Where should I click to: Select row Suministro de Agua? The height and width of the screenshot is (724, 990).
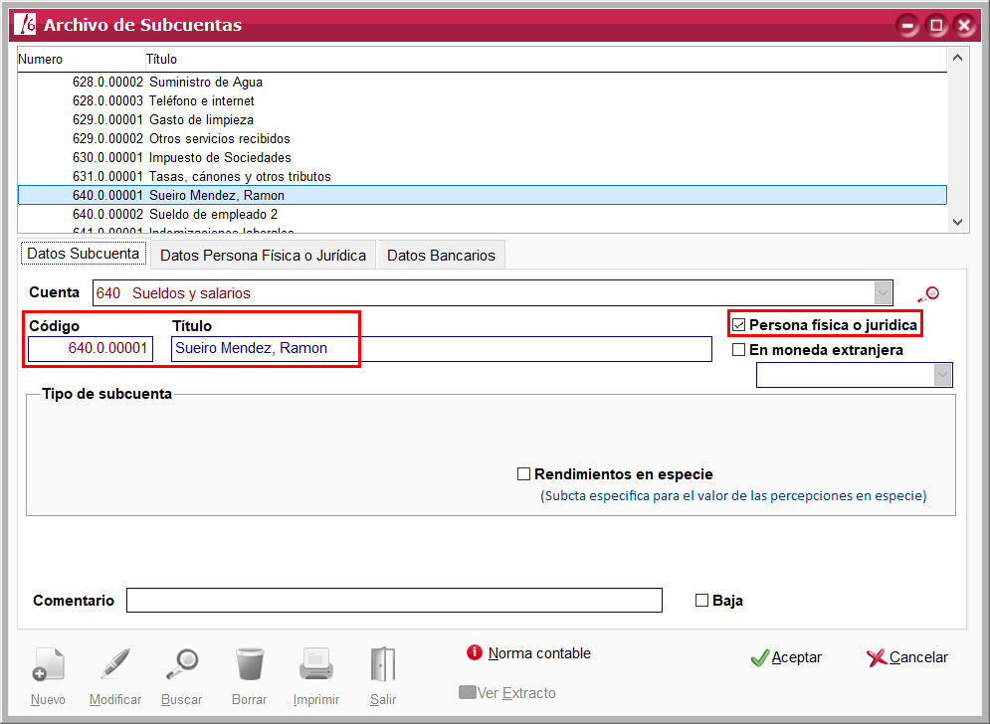483,83
